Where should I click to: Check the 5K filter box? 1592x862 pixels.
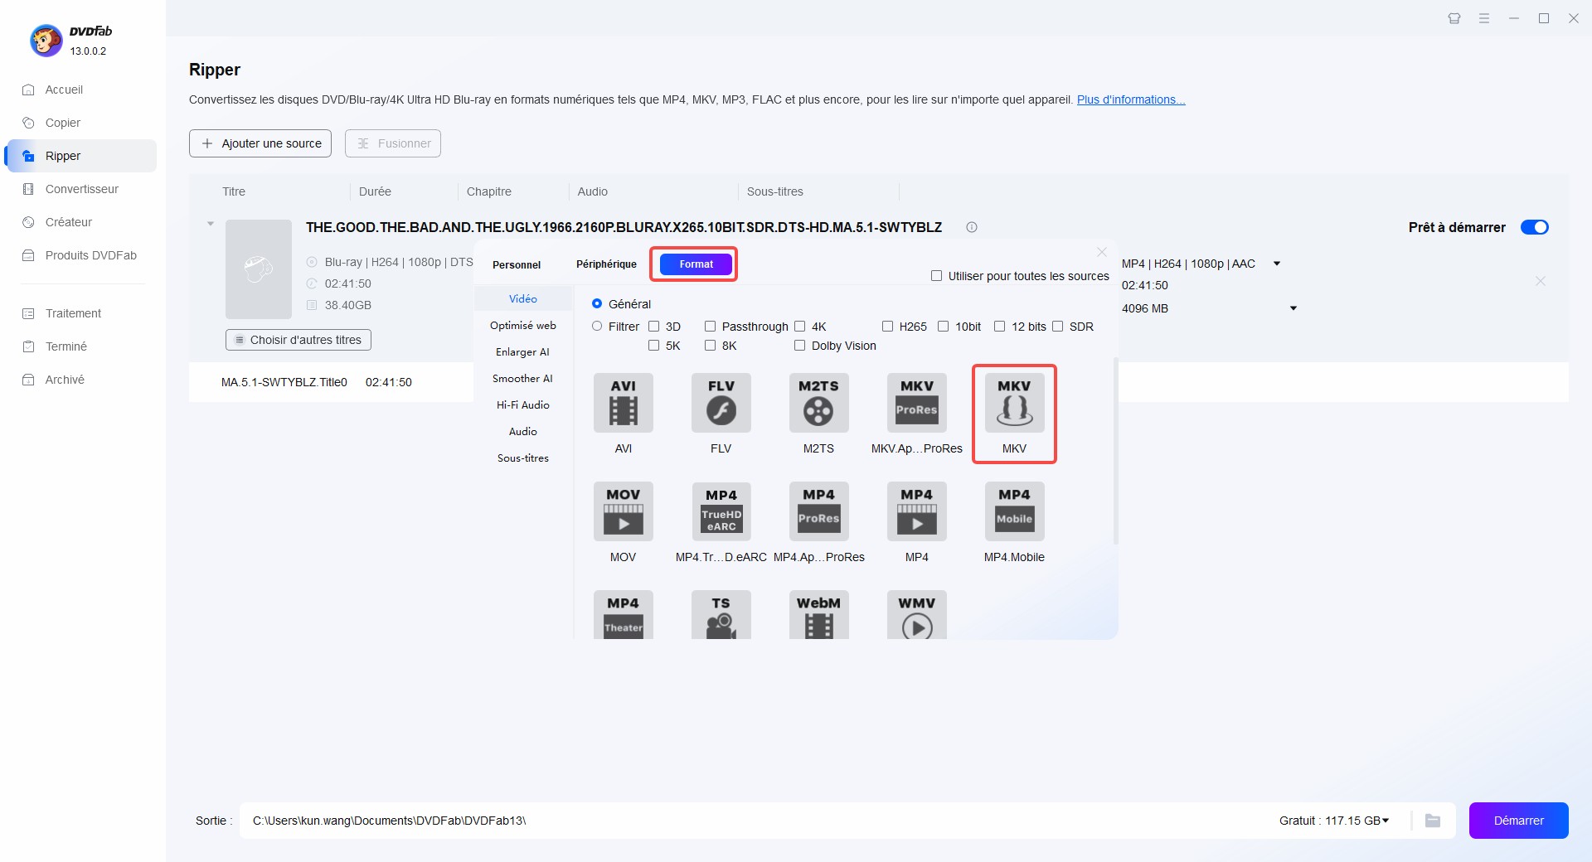point(654,346)
